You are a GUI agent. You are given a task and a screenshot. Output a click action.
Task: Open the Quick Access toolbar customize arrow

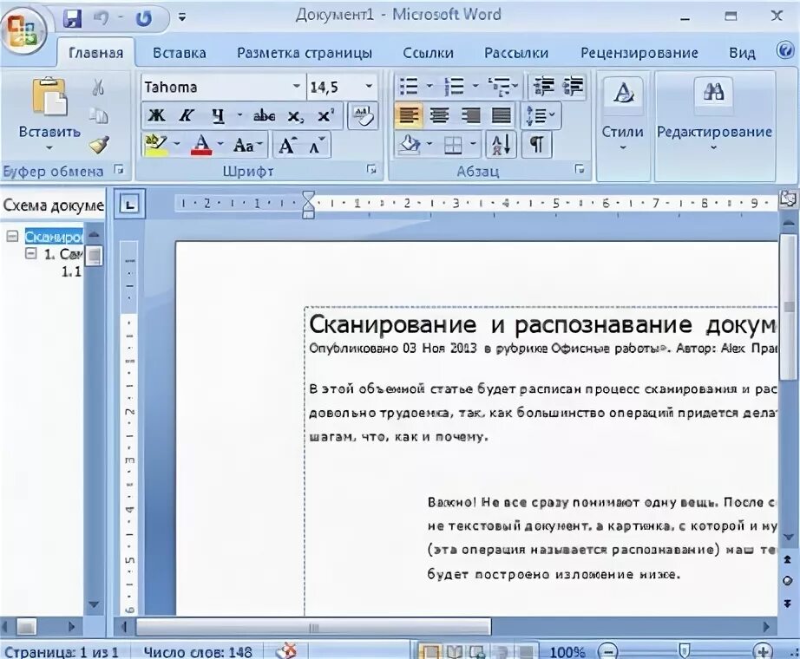point(181,18)
